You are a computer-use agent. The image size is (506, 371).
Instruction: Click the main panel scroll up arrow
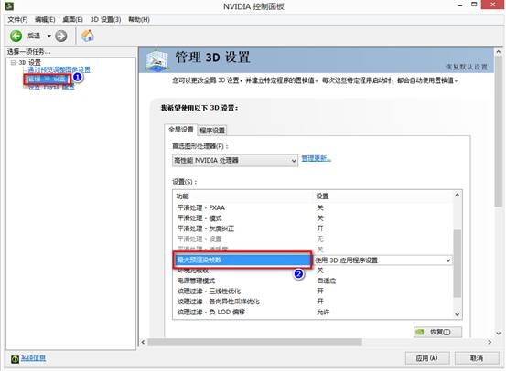pos(499,51)
